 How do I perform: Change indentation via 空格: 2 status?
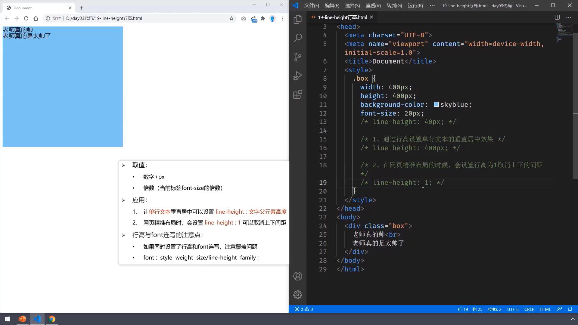pyautogui.click(x=495, y=309)
